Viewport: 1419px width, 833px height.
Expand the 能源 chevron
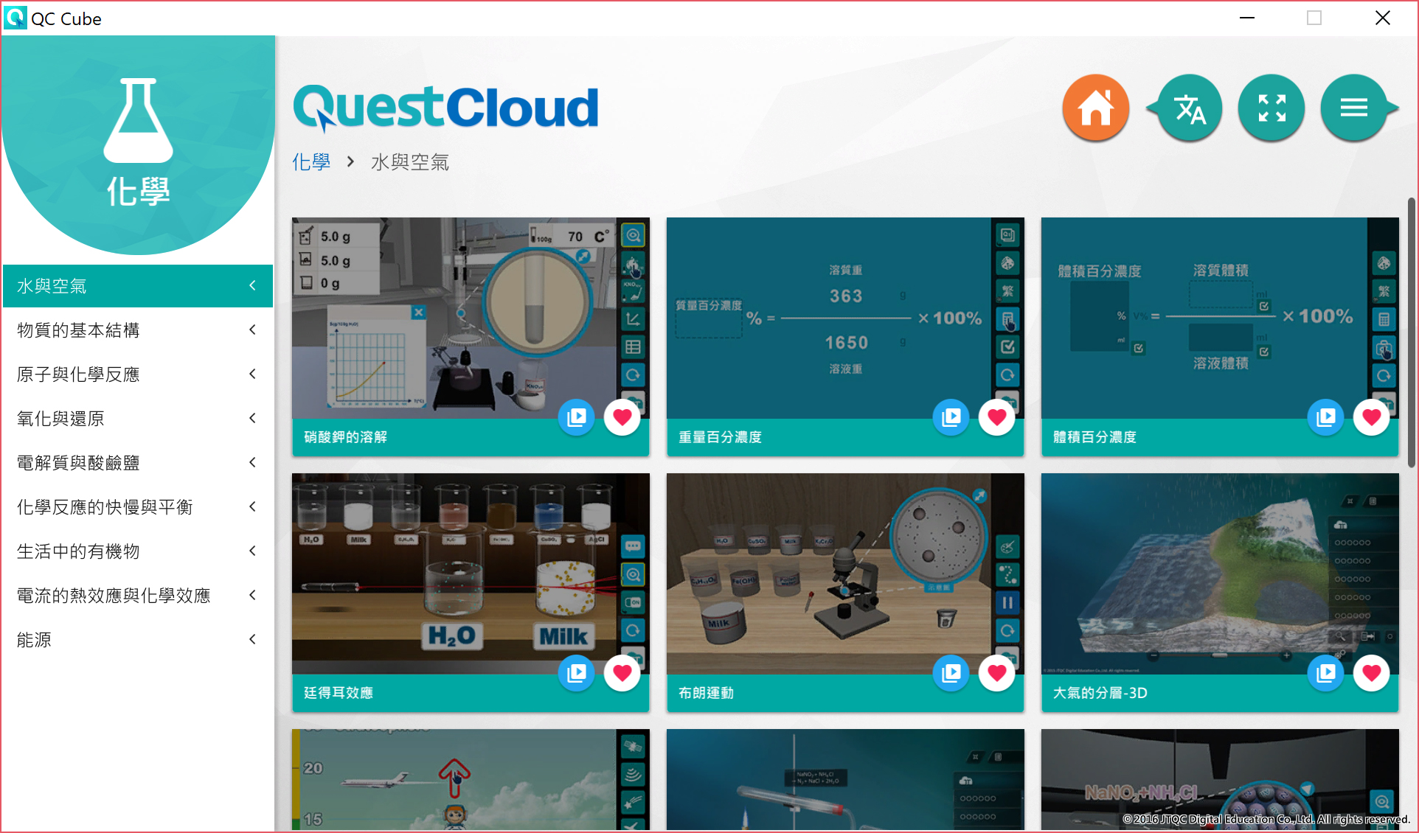pos(252,639)
